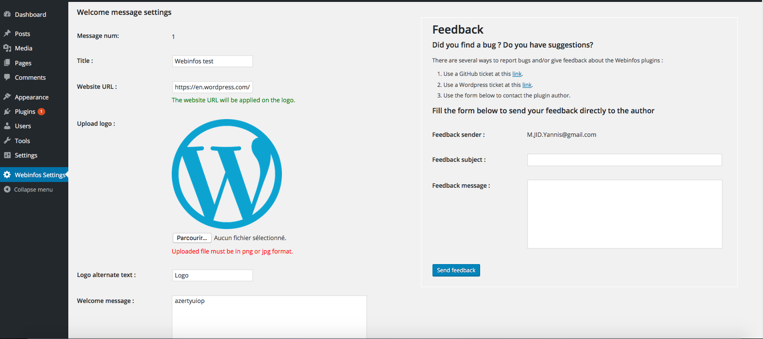Click the WordPress logo preview image

[x=227, y=174]
